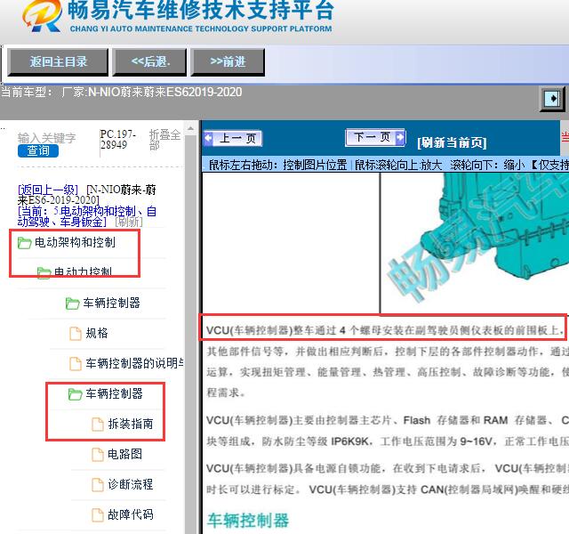Click the 电路图 document icon
The image size is (569, 534).
coord(97,454)
